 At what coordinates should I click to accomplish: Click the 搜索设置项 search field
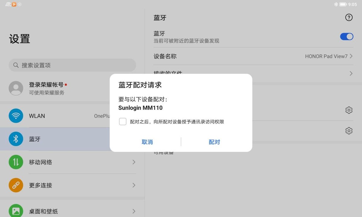click(x=72, y=65)
